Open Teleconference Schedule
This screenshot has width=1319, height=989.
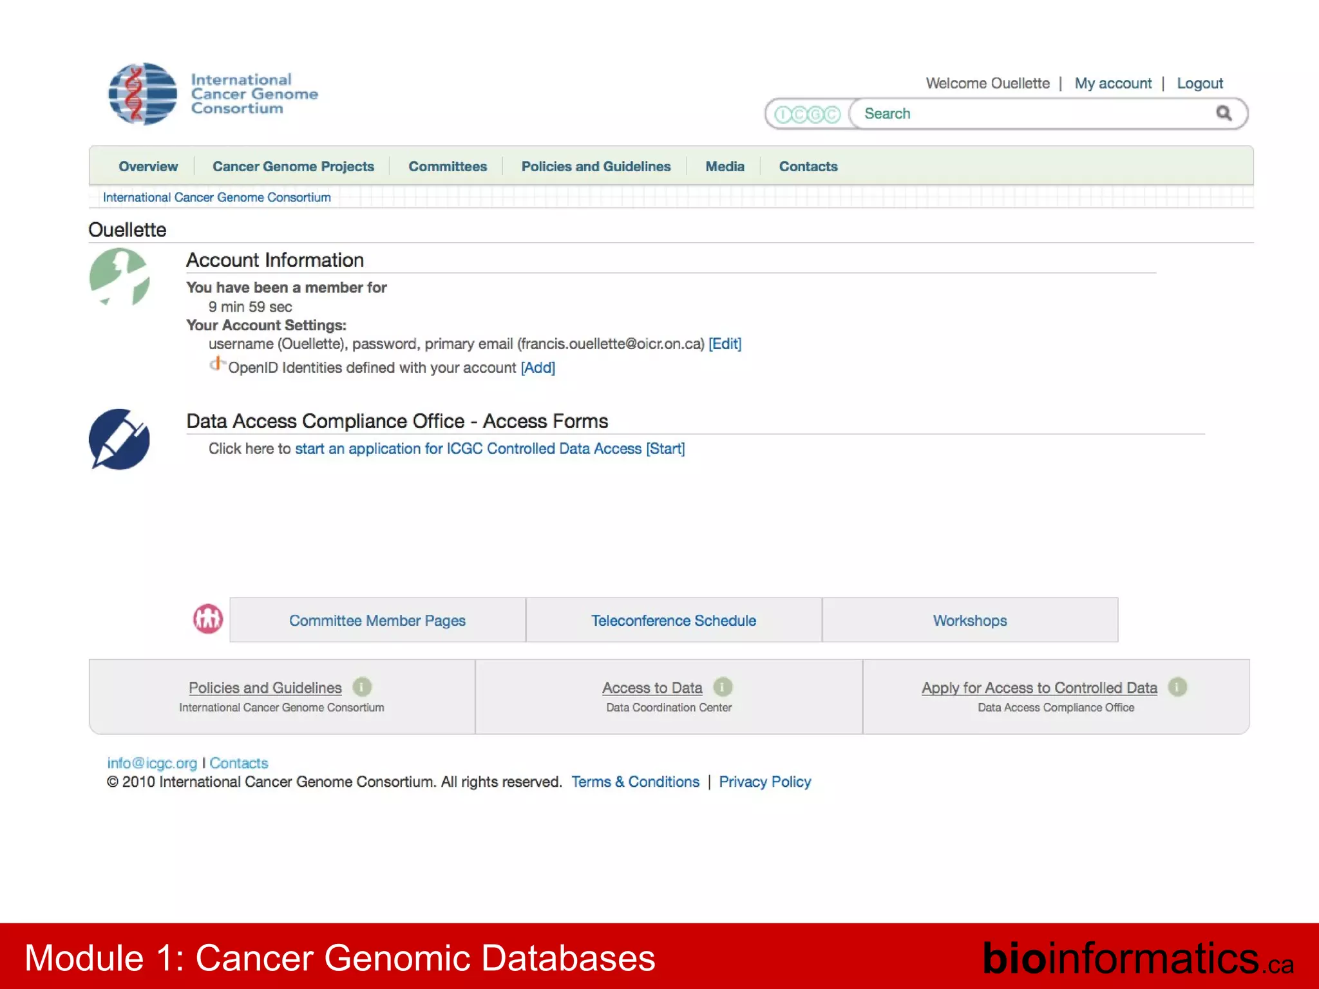(x=674, y=620)
